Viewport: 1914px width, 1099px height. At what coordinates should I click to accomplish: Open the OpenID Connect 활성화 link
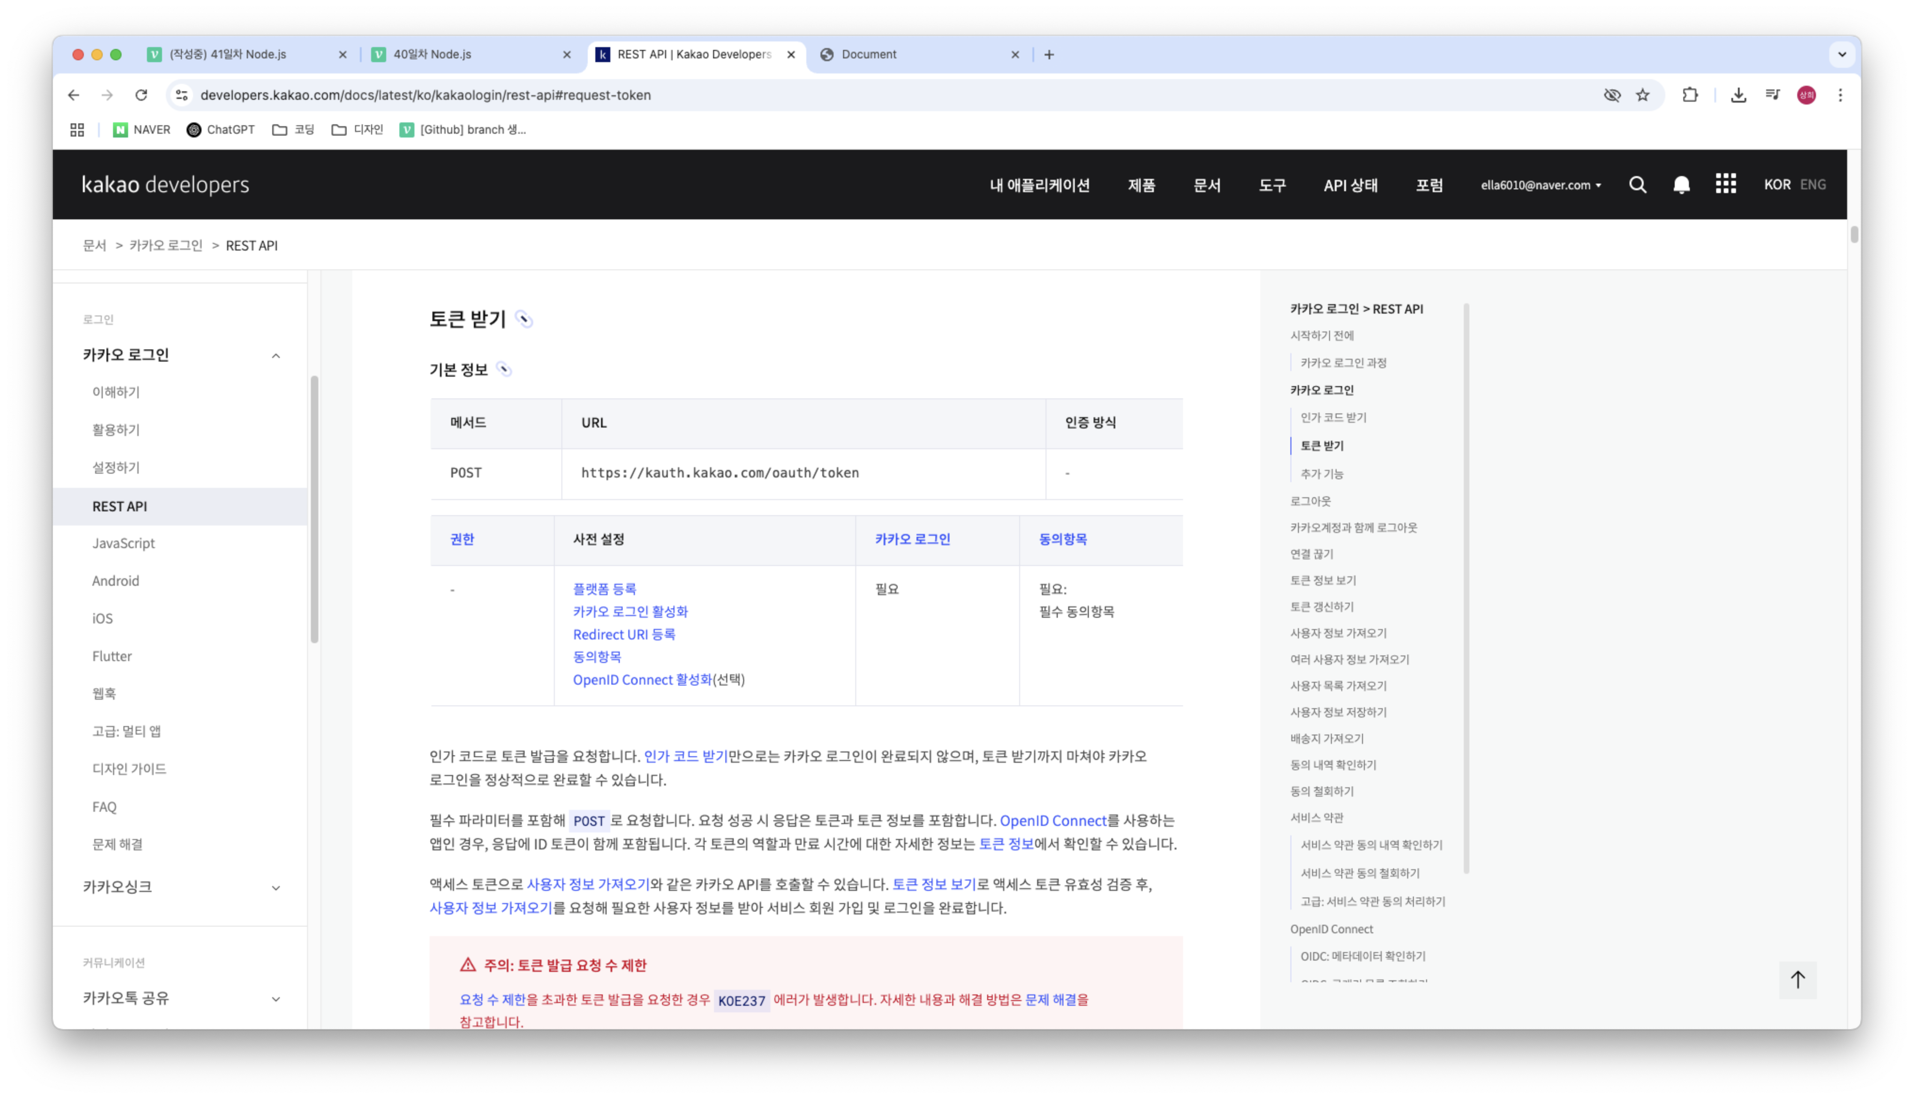pos(642,679)
